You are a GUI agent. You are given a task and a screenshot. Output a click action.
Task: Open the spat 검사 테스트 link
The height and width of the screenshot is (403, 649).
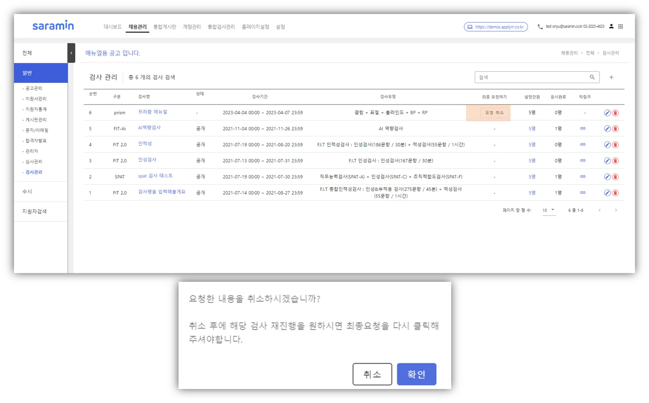[155, 176]
